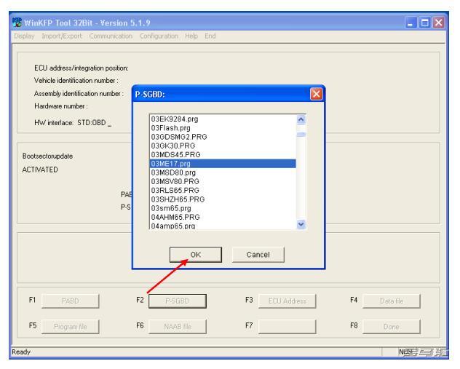The image size is (460, 369).
Task: Click the F6 NAAB file button
Action: coord(177,327)
